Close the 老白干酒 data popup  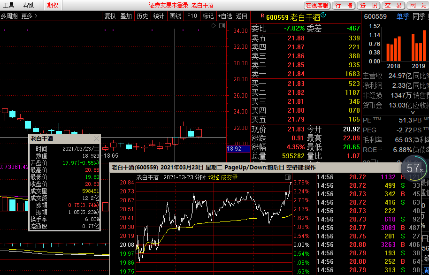click(96, 139)
